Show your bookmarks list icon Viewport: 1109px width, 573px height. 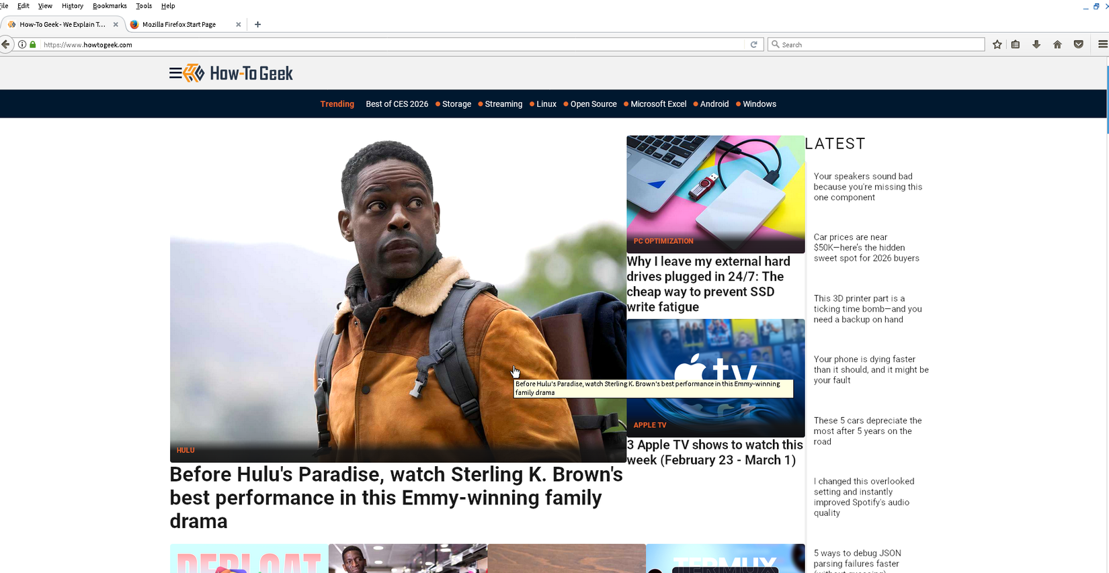tap(1016, 44)
